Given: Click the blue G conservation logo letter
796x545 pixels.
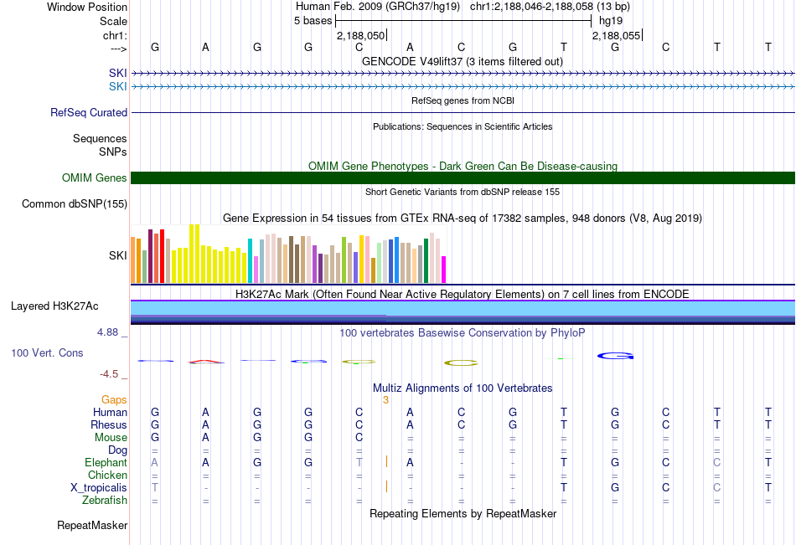Looking at the screenshot, I should click(615, 357).
